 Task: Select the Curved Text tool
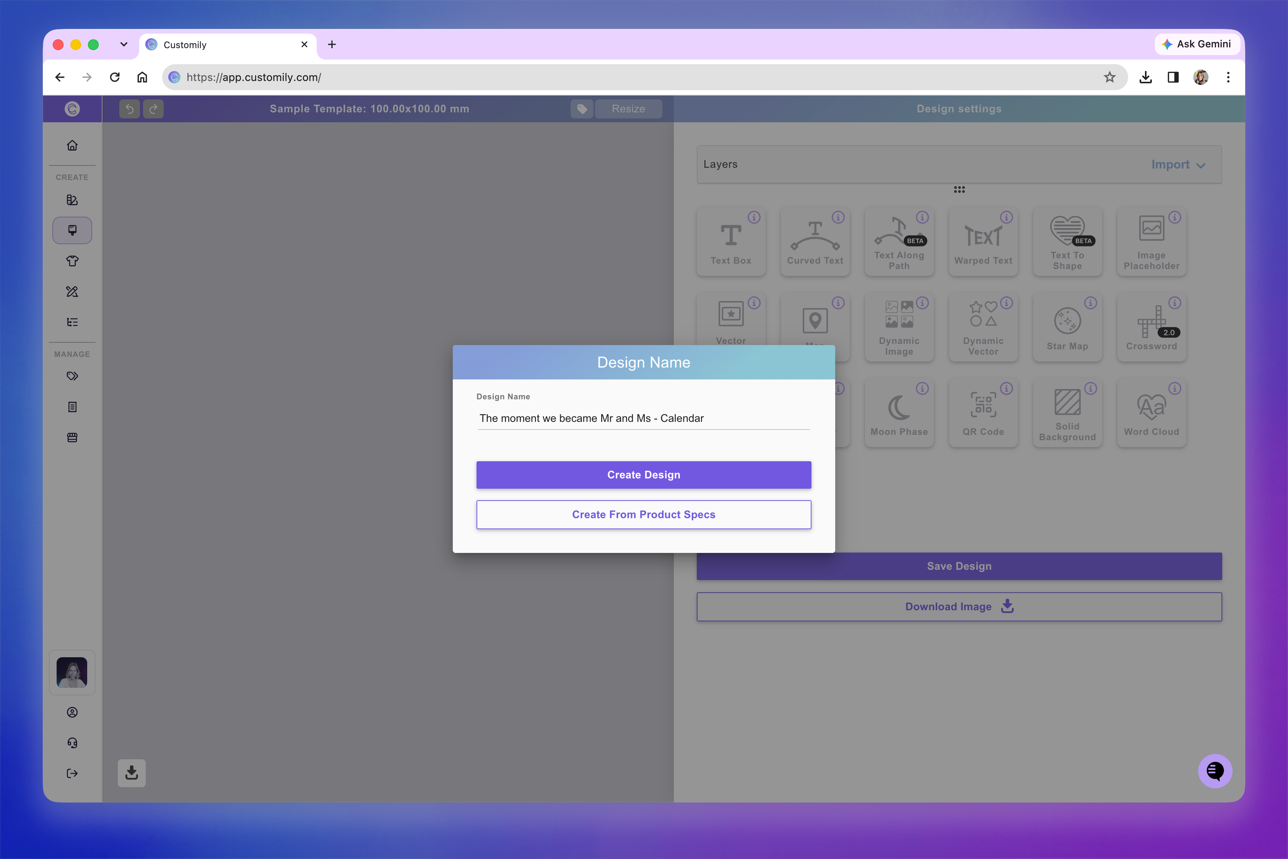tap(815, 241)
